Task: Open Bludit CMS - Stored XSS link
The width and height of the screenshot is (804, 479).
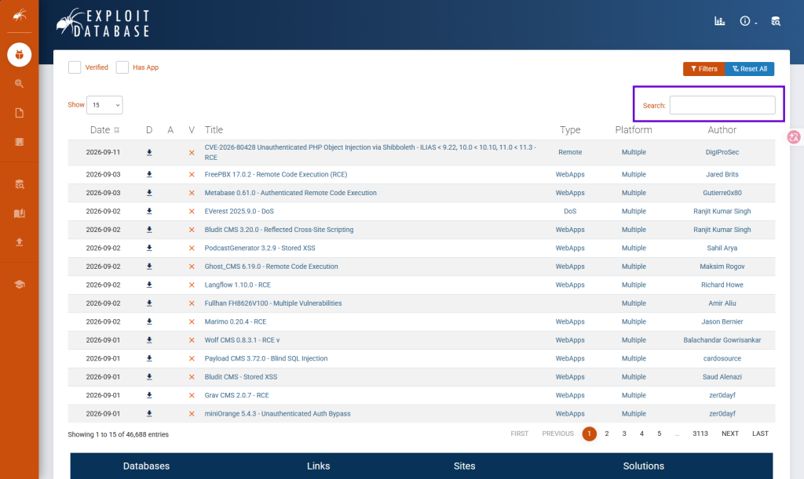Action: click(241, 377)
